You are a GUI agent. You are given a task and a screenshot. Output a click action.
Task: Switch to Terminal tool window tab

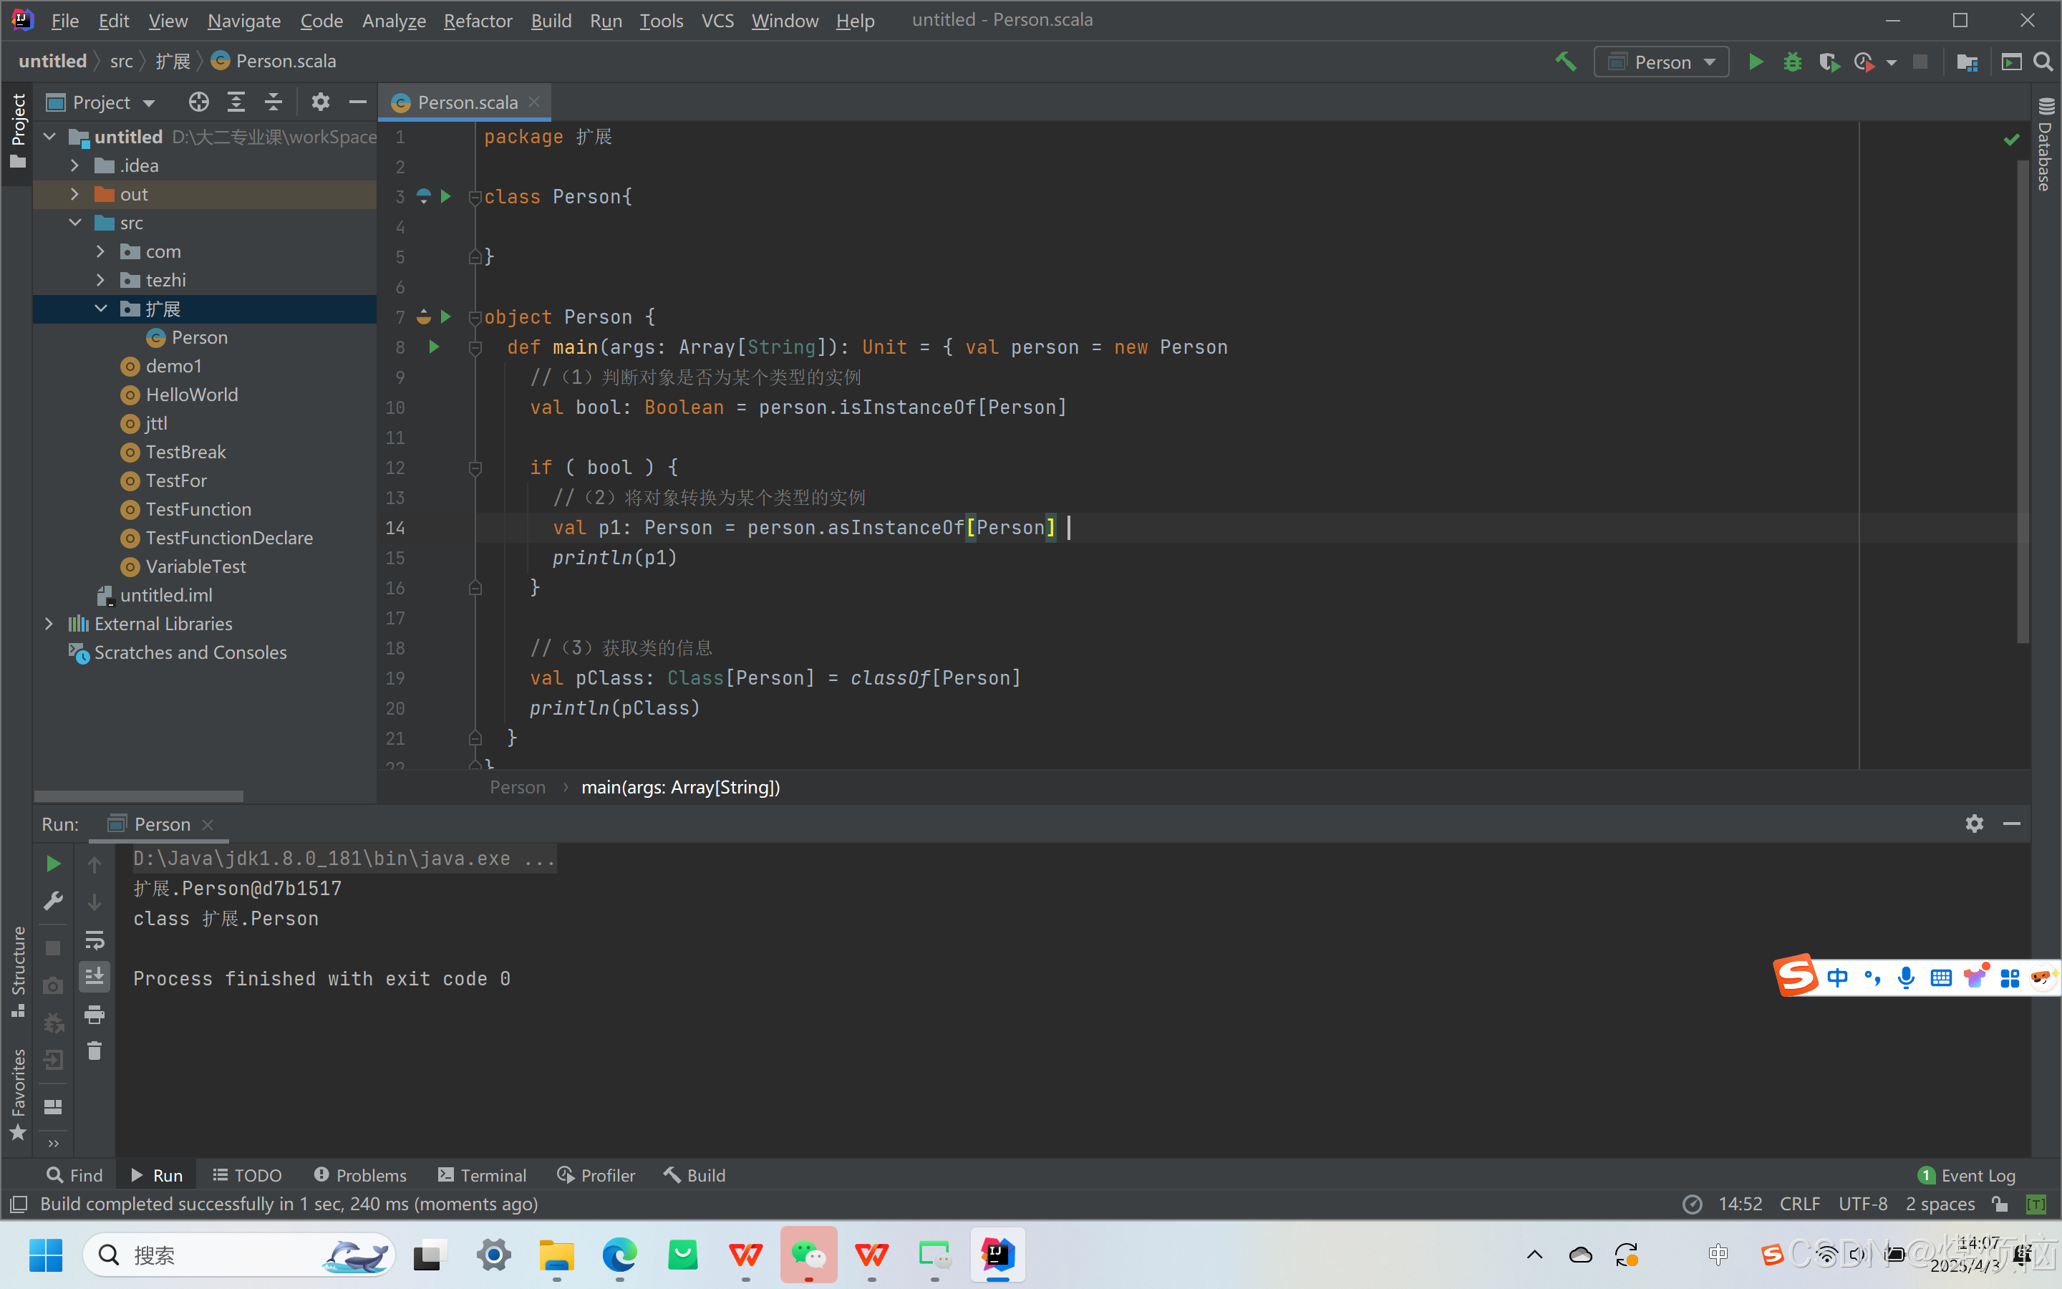[483, 1174]
